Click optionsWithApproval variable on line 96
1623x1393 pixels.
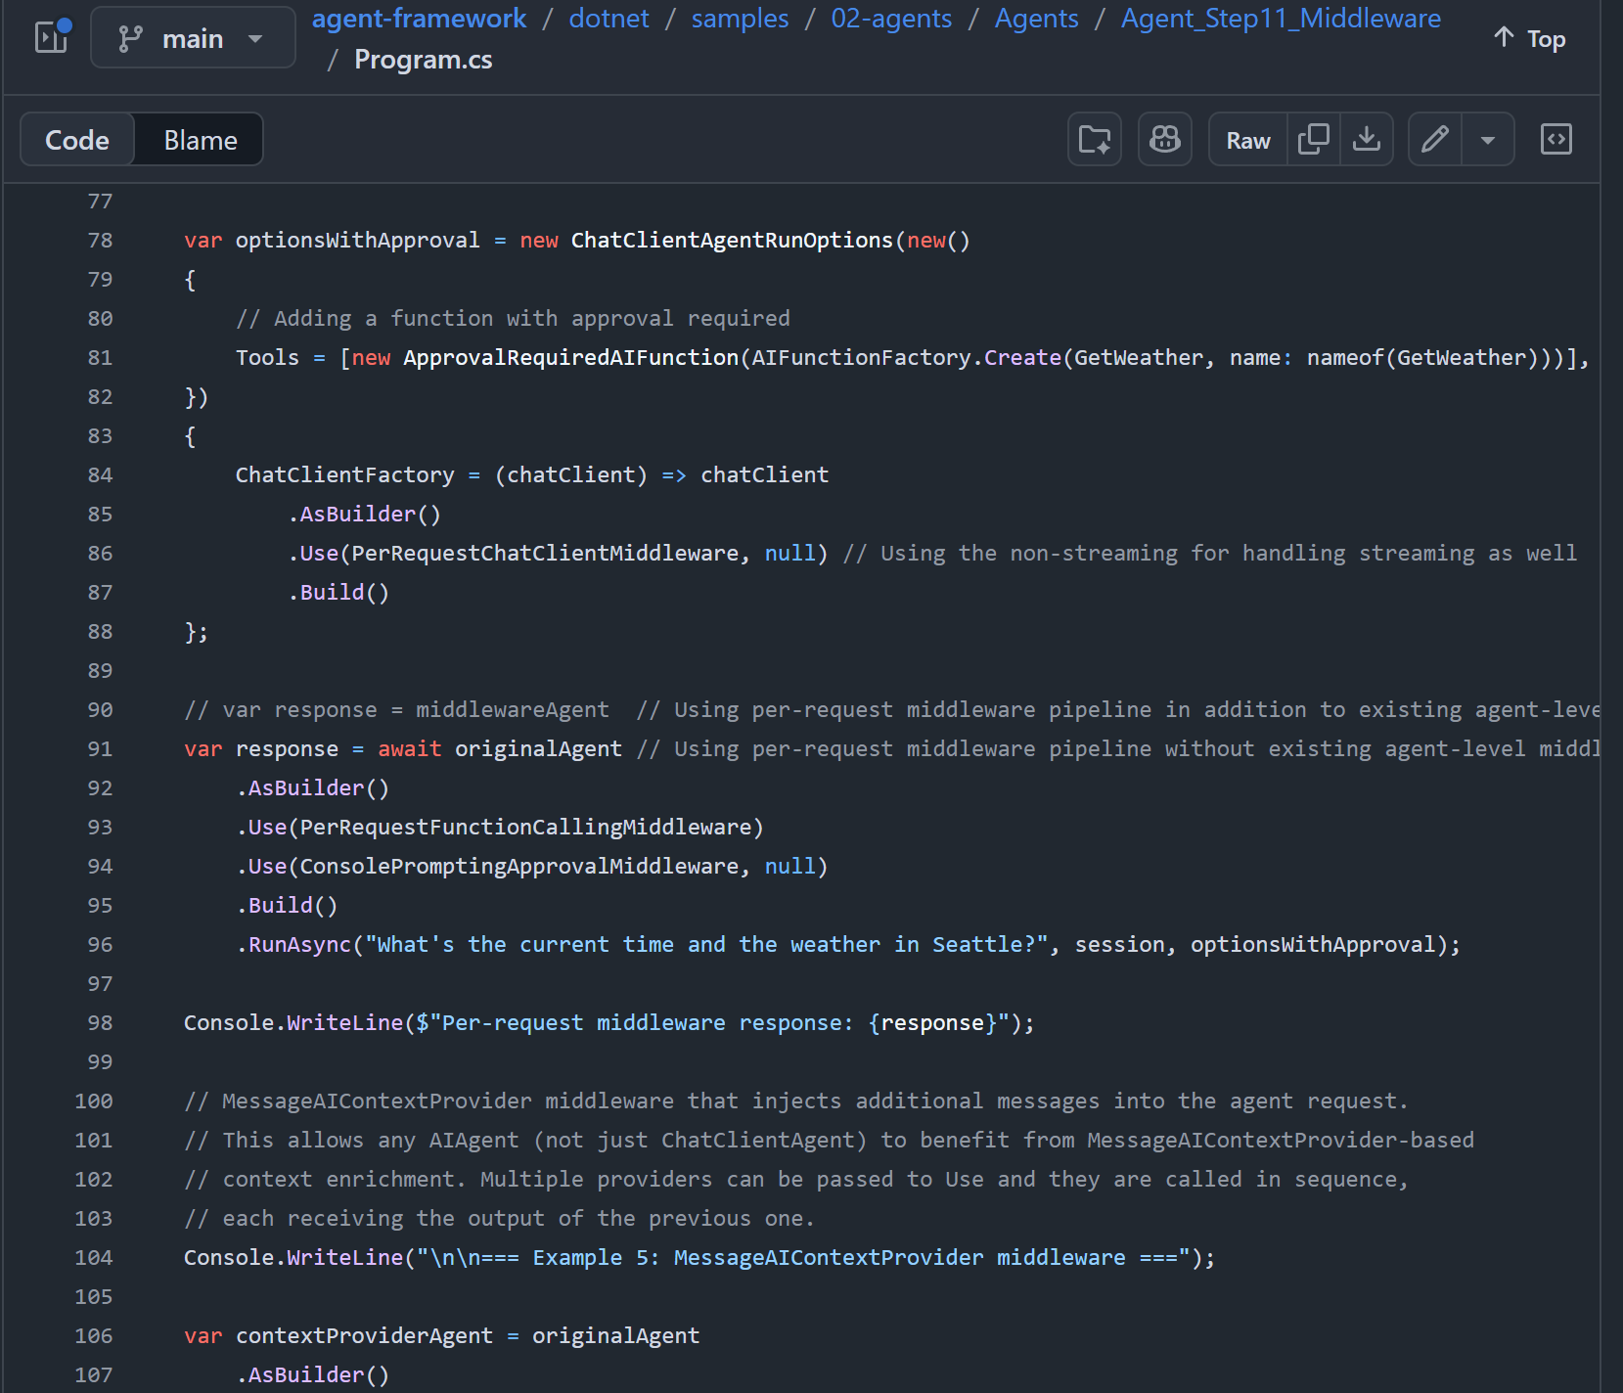coord(1313,945)
